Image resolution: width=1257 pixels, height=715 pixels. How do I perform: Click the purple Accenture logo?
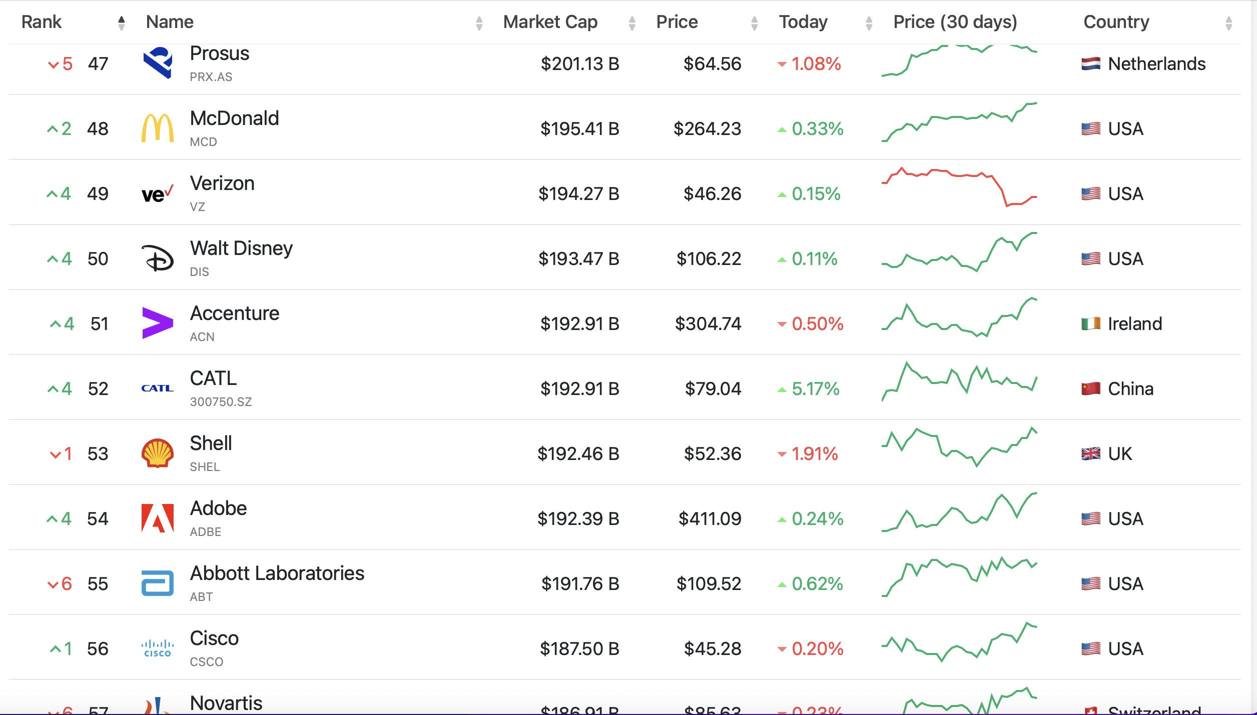coord(158,323)
